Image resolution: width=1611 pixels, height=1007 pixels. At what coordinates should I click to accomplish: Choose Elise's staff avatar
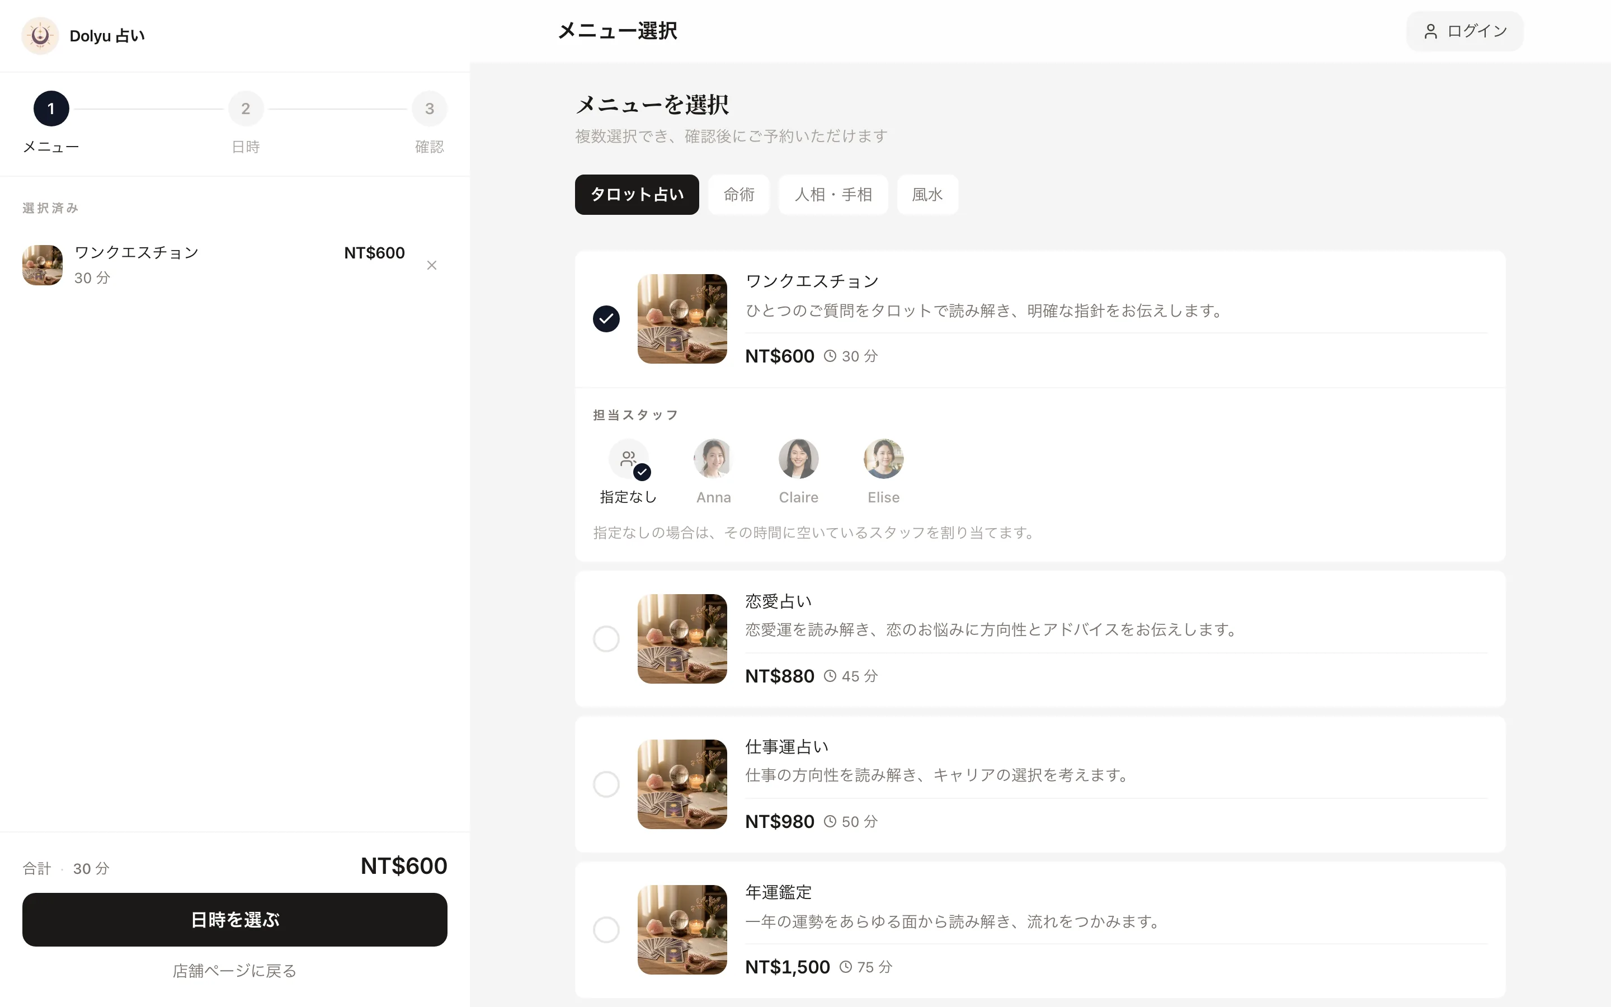click(x=883, y=458)
